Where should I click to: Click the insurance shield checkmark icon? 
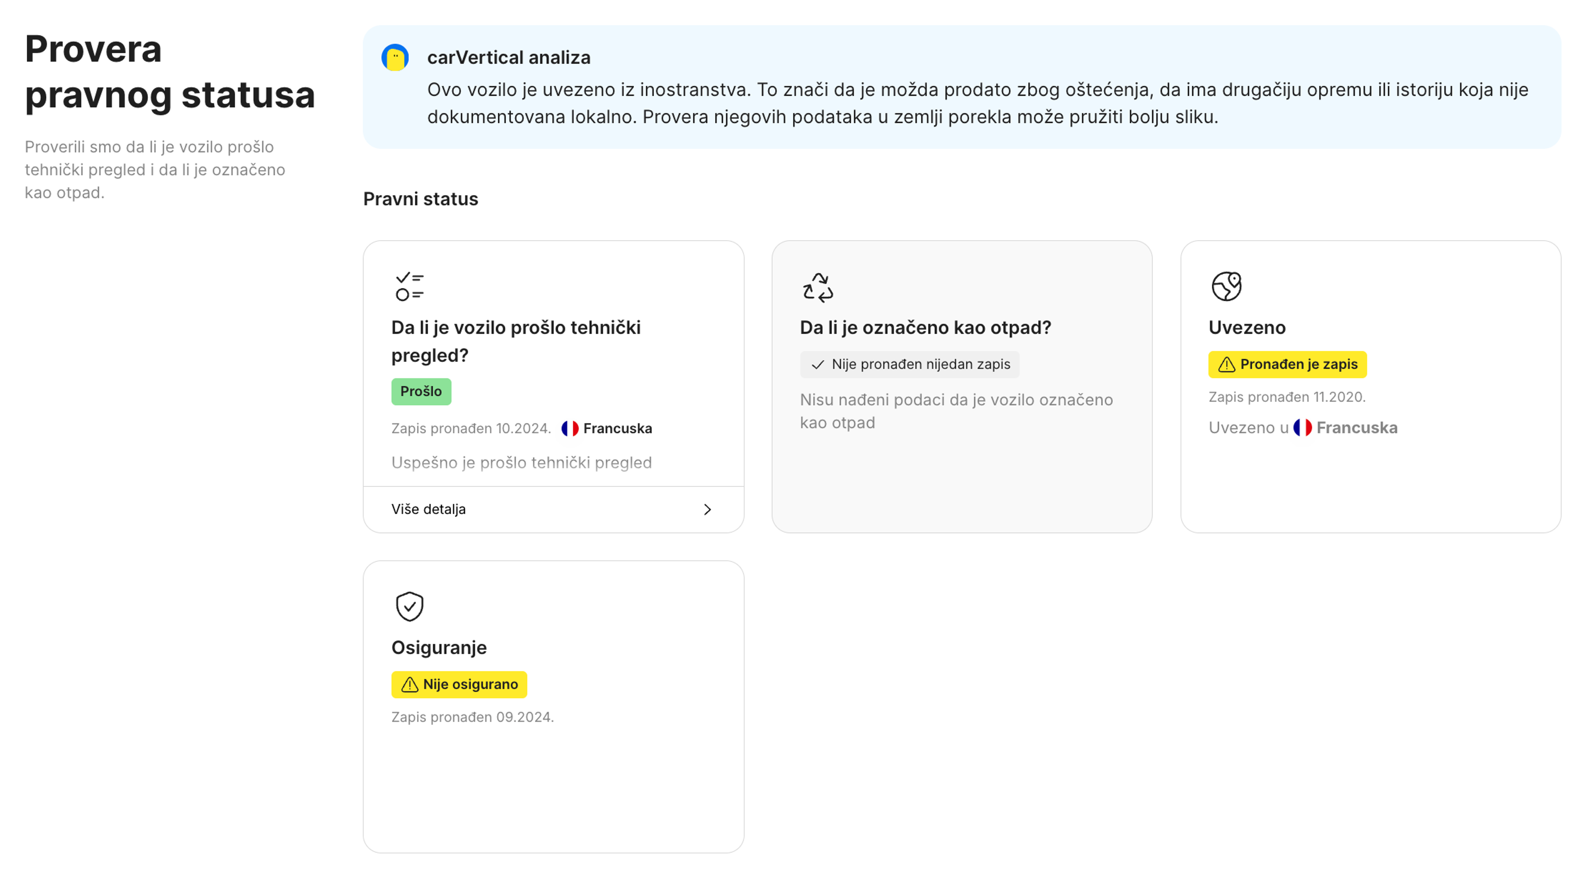[409, 607]
